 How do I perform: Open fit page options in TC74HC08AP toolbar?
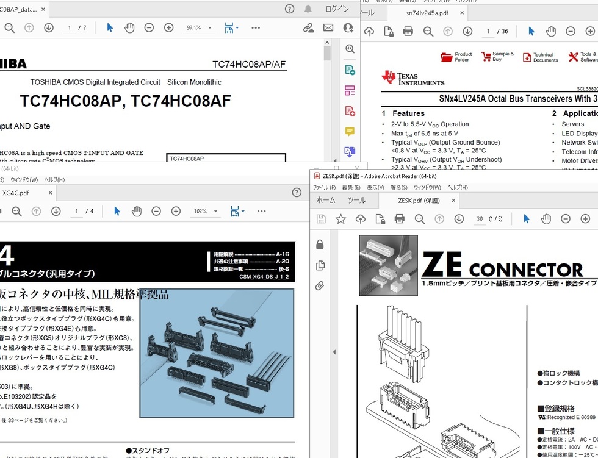(231, 28)
